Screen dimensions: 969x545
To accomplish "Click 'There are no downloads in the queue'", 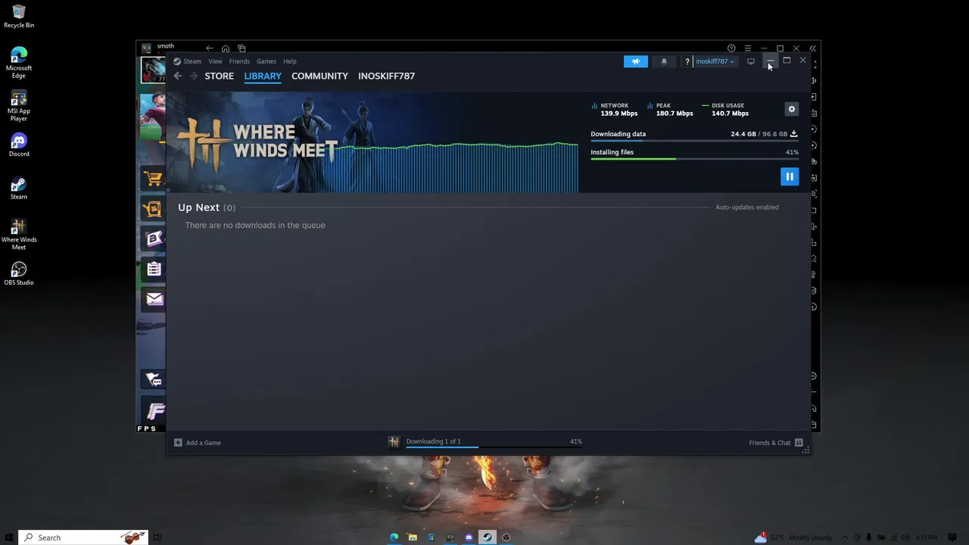I will point(255,225).
